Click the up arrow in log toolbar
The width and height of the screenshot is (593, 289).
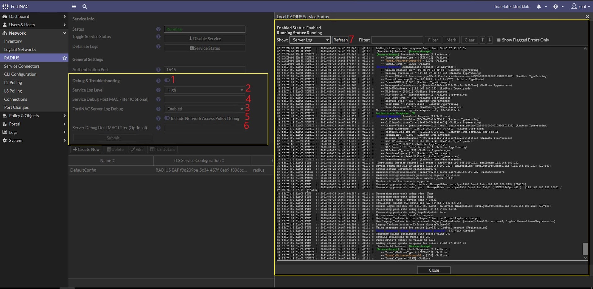tap(482, 40)
